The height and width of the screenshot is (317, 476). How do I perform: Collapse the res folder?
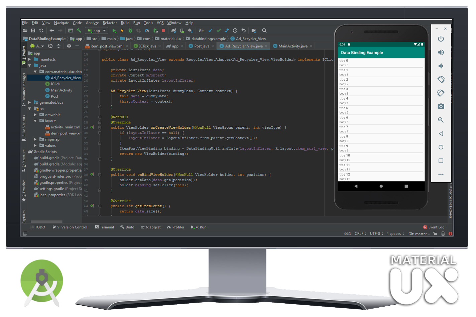click(30, 109)
